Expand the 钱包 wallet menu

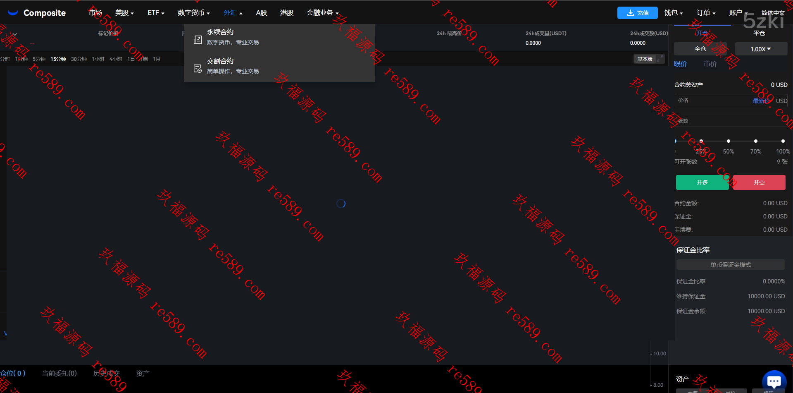tap(673, 13)
